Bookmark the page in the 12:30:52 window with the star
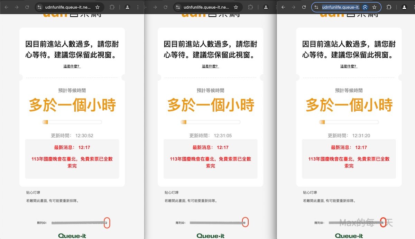This screenshot has height=239, width=415. point(98,7)
